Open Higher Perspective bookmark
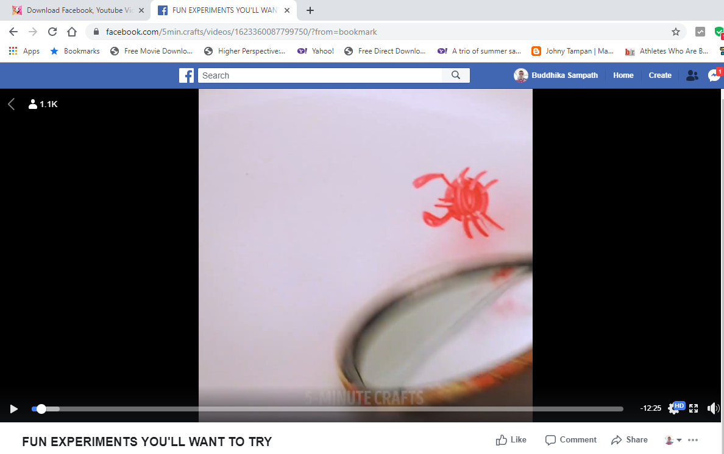 (x=245, y=51)
